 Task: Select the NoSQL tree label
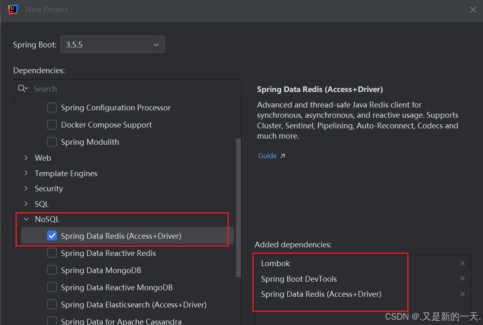coord(47,219)
